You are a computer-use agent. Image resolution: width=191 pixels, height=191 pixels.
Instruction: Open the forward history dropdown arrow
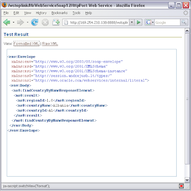[27, 22]
